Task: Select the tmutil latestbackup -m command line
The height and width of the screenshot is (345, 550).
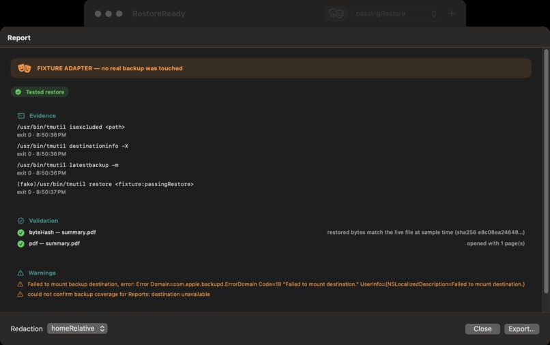Action: click(x=68, y=165)
